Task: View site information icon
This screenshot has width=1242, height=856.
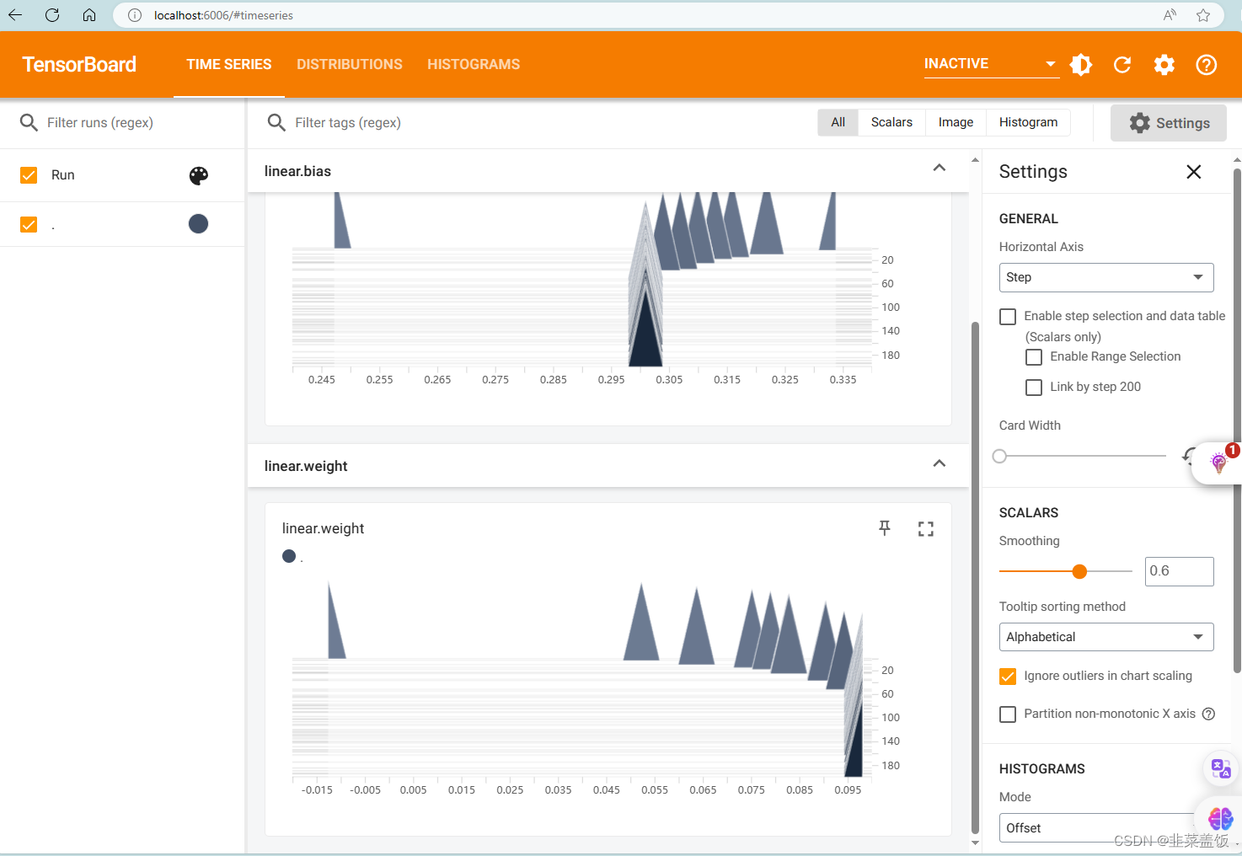Action: pos(135,15)
